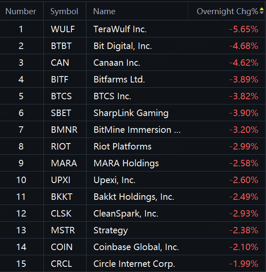The width and height of the screenshot is (266, 272).
Task: Sort the table by Symbol column
Action: click(64, 12)
